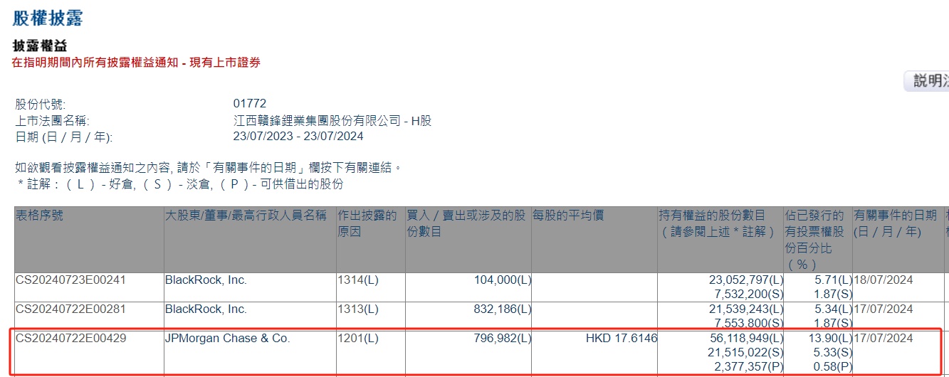The width and height of the screenshot is (949, 377).
Task: Select holding 23,052,797(L)
Action: [x=746, y=280]
